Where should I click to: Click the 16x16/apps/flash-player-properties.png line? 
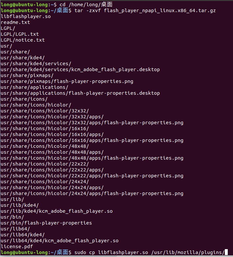click(x=92, y=140)
